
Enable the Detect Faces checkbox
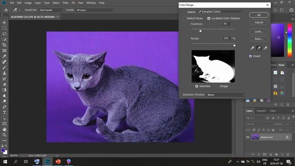click(184, 18)
